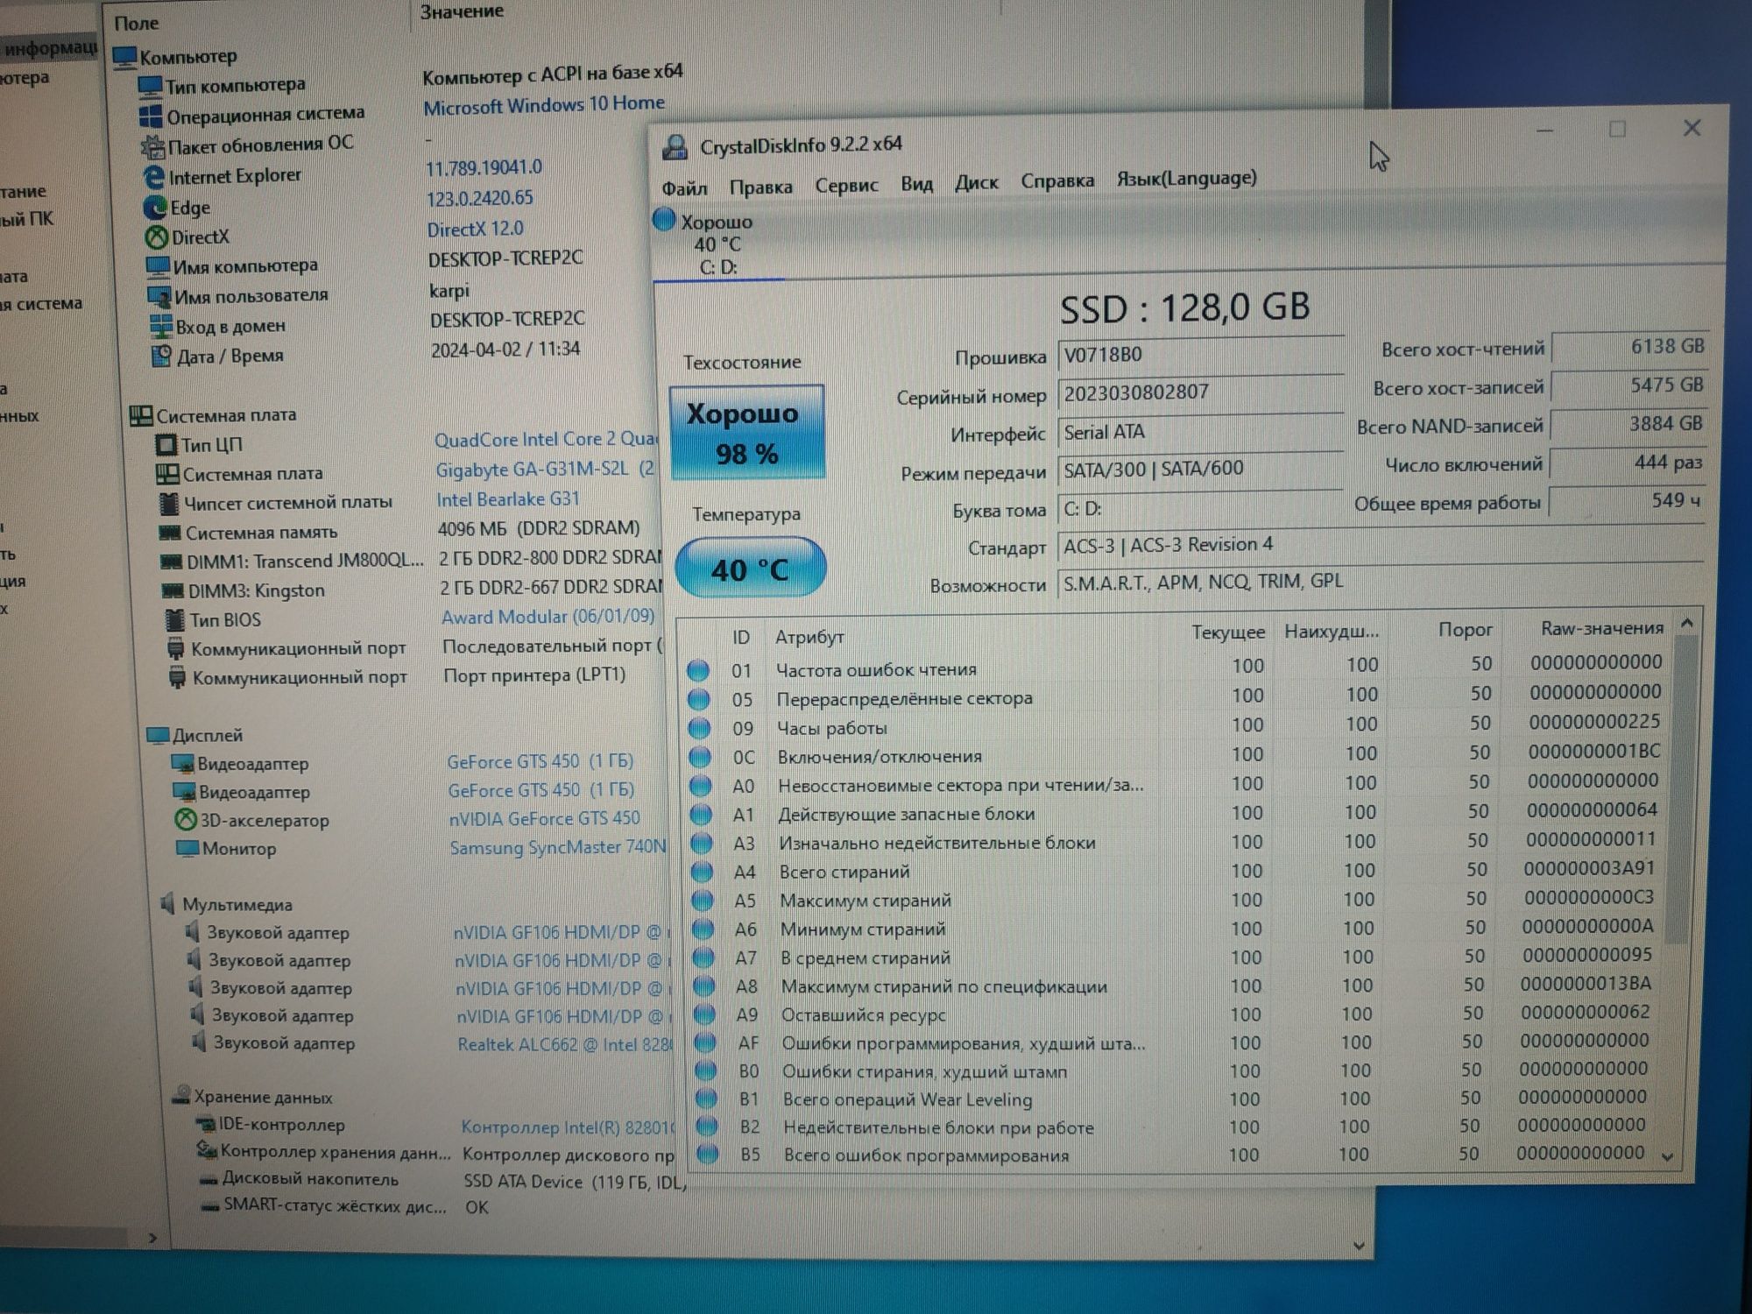
Task: Open the Файл menu in CrystalDiskInfo
Action: click(684, 187)
